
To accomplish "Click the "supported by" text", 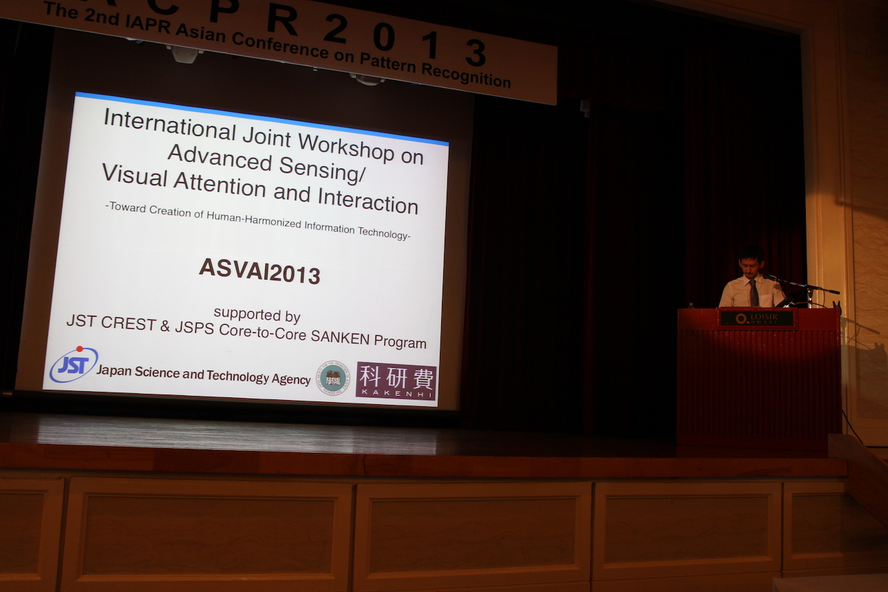I will [x=257, y=314].
